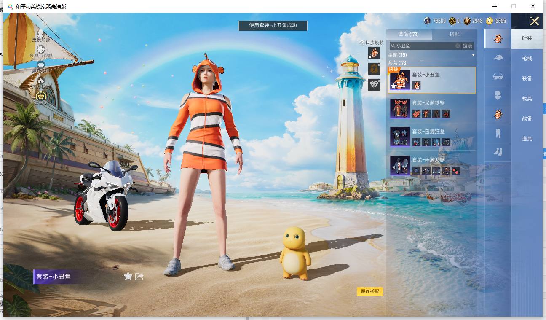Select the pants category icon
Image resolution: width=546 pixels, height=320 pixels.
pyautogui.click(x=498, y=134)
